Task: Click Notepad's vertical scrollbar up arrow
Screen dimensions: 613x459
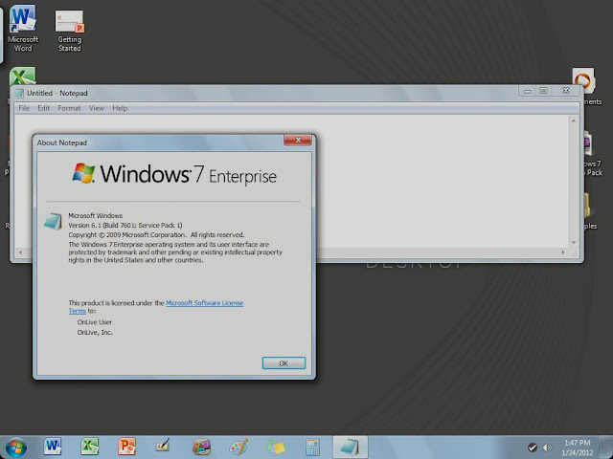Action: (x=573, y=121)
